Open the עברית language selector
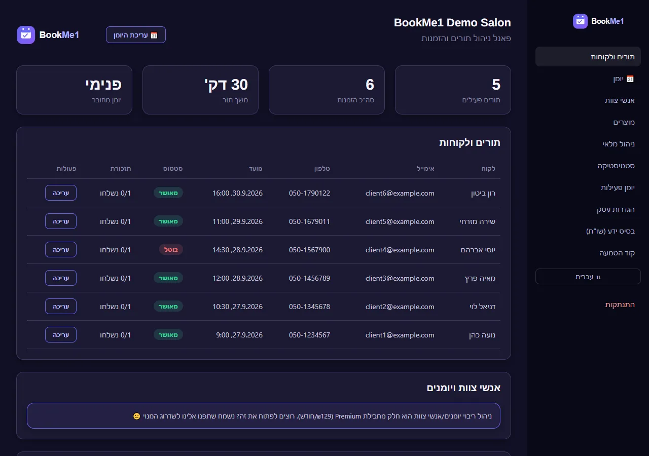 588,277
